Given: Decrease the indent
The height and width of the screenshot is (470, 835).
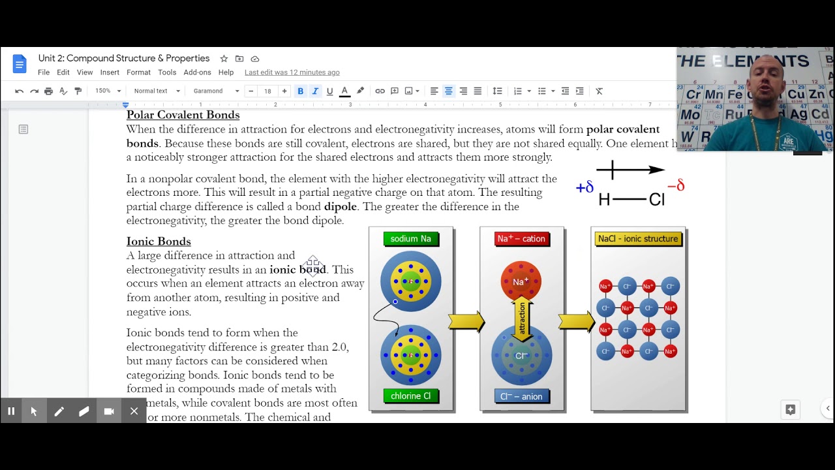Looking at the screenshot, I should 565,91.
